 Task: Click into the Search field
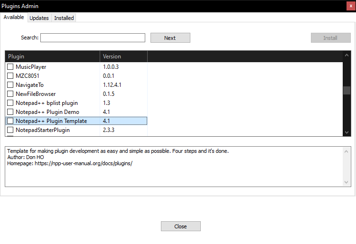(93, 38)
